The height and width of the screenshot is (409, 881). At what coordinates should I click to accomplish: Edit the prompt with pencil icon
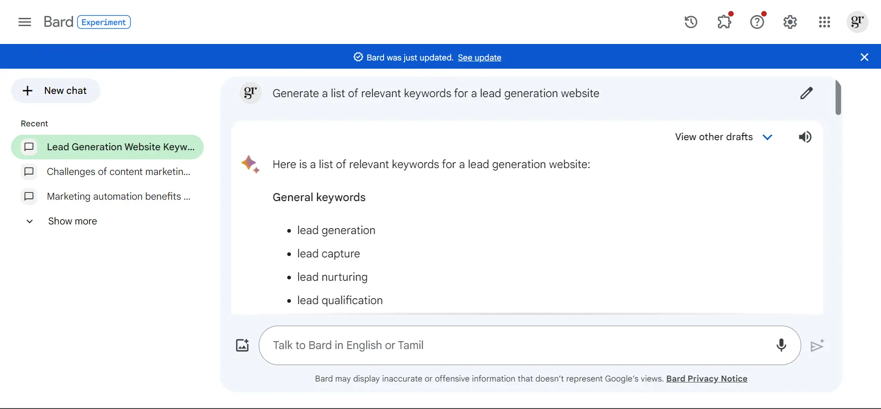806,93
